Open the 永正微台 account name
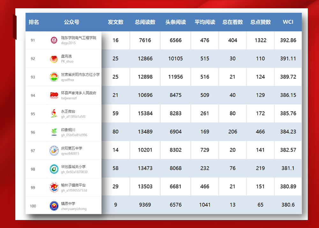 (x=68, y=111)
